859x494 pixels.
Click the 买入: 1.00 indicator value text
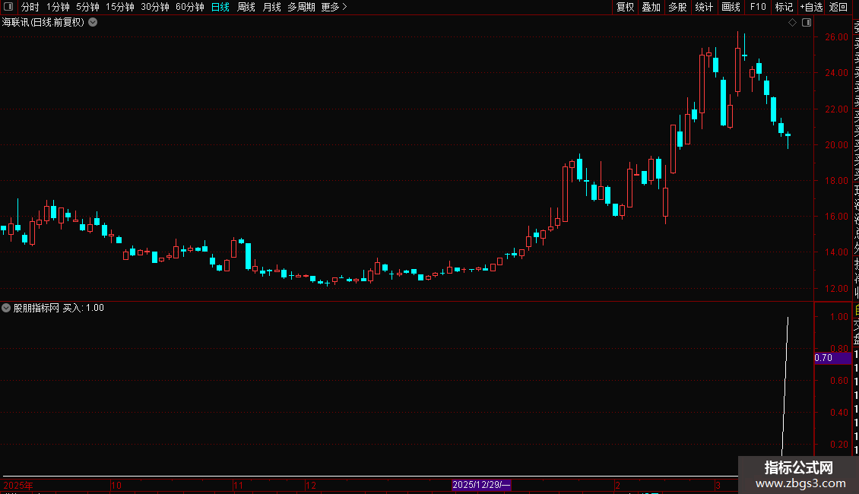pyautogui.click(x=84, y=308)
